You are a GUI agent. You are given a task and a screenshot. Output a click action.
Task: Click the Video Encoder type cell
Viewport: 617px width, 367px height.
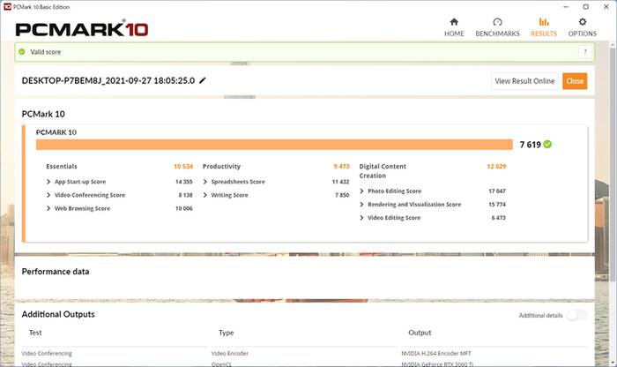(x=230, y=353)
